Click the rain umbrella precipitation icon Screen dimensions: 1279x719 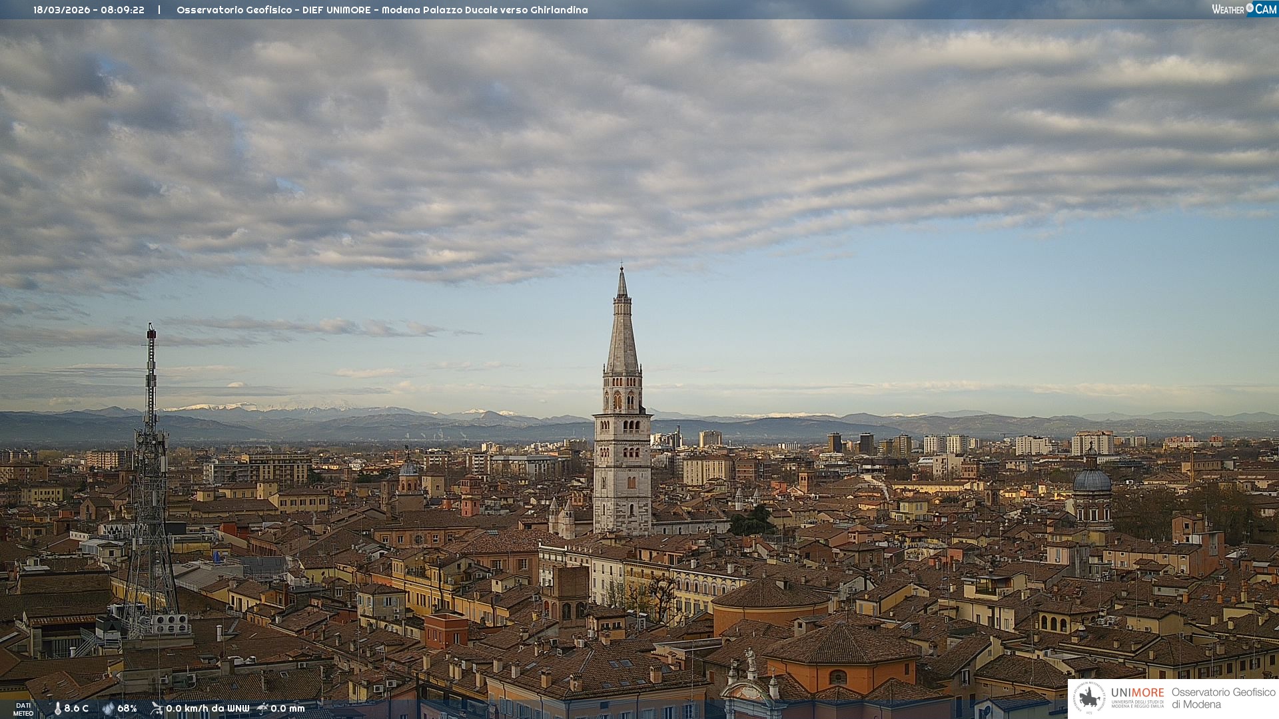click(x=262, y=708)
